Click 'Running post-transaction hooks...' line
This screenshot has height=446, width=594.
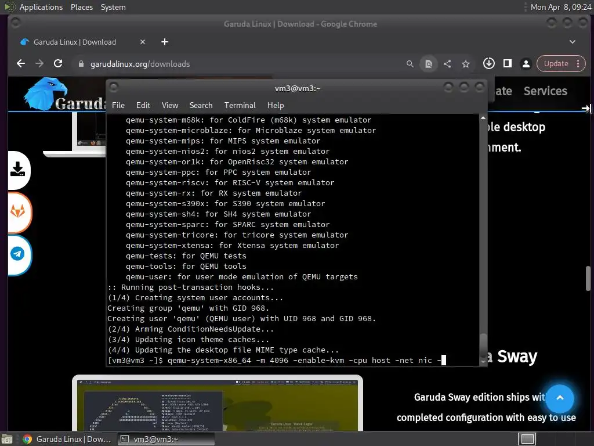(x=190, y=287)
